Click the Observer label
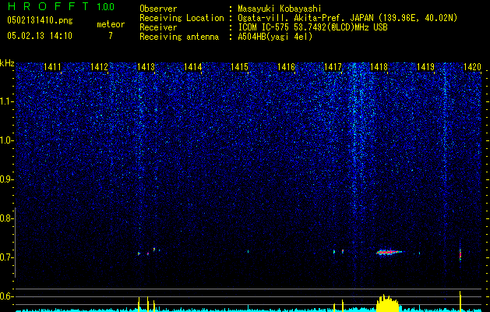 (x=158, y=9)
